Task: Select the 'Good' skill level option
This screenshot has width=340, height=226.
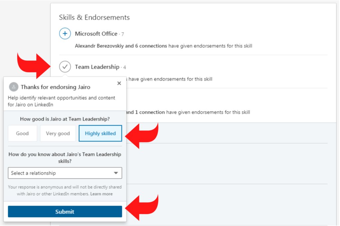Action: [22, 133]
